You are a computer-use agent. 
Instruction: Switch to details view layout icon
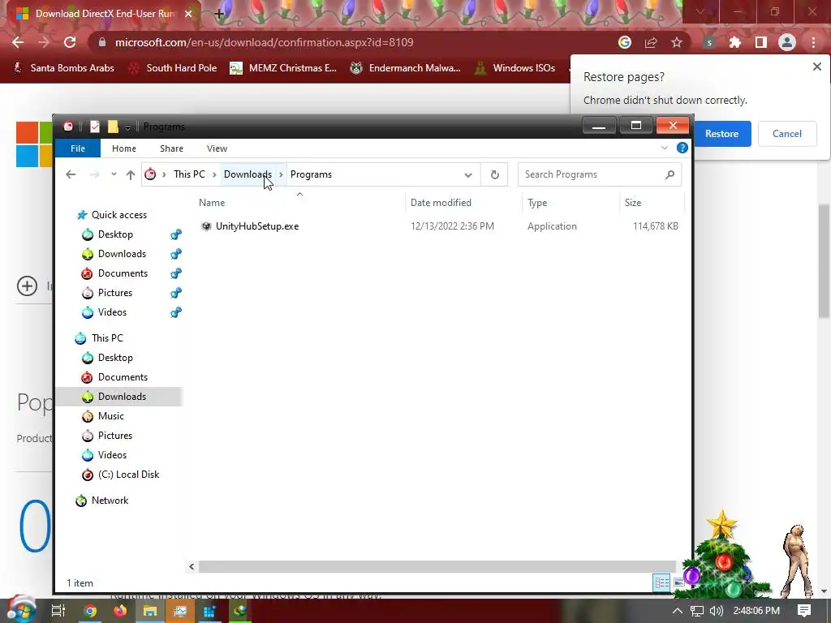pyautogui.click(x=661, y=582)
